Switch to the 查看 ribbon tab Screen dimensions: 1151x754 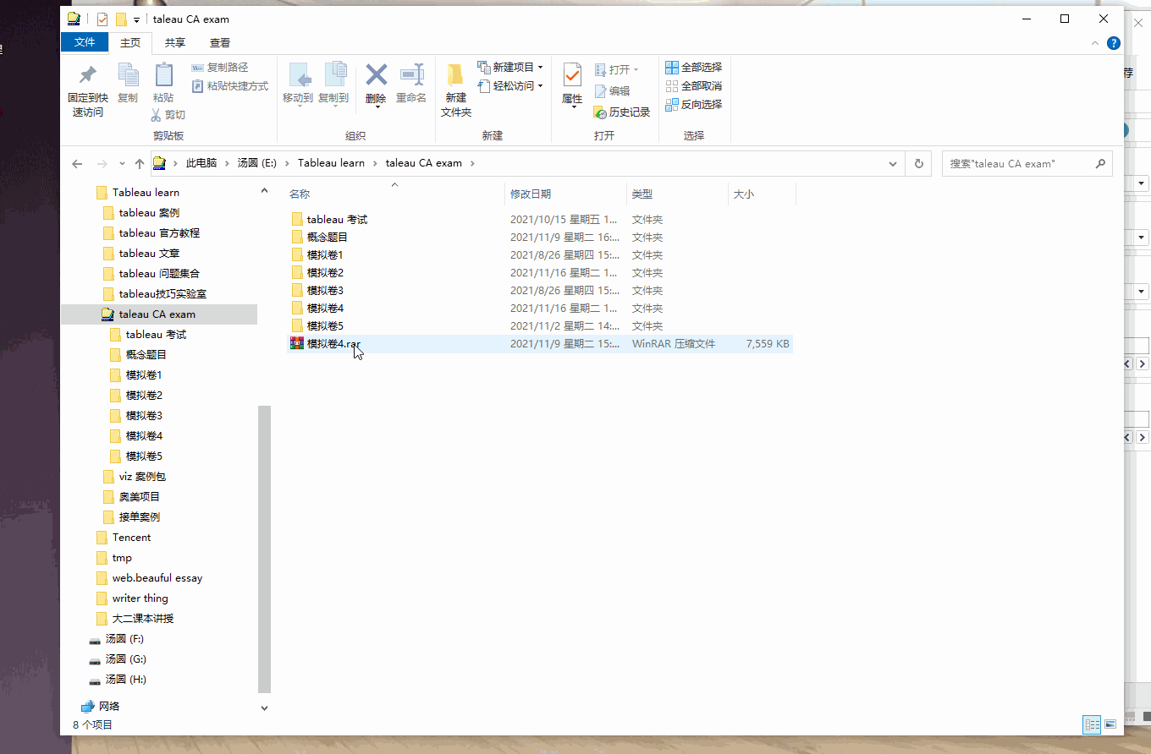coord(220,43)
